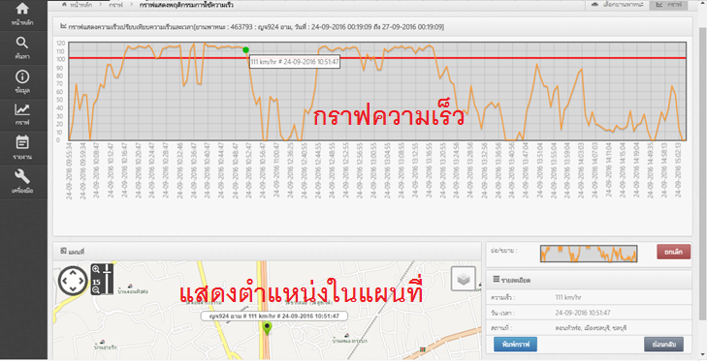This screenshot has width=707, height=362.
Task: Click the red 100 km/hr limit line
Action: click(377, 58)
